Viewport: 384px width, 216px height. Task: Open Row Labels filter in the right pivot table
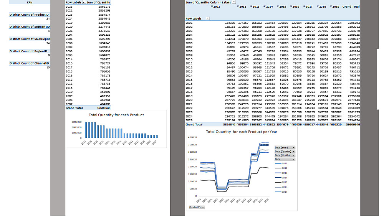(208, 18)
